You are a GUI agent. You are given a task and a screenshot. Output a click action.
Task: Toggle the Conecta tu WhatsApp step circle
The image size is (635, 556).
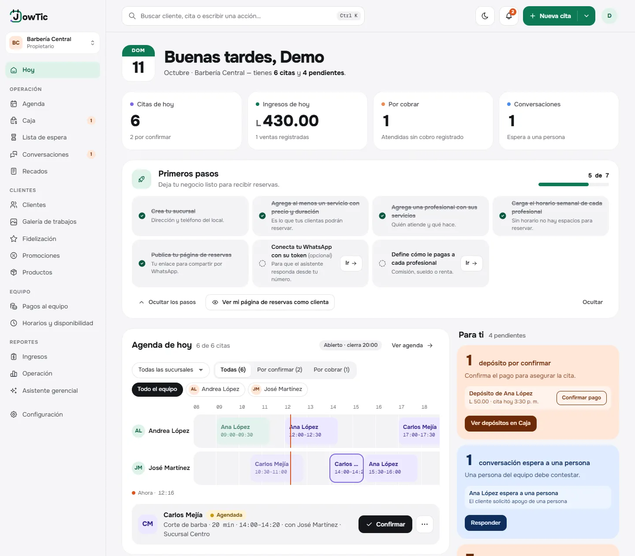click(x=262, y=263)
